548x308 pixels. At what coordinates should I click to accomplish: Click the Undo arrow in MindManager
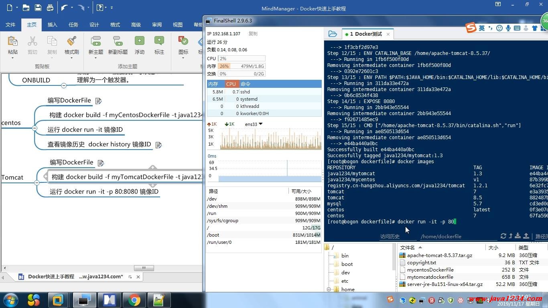click(x=64, y=7)
